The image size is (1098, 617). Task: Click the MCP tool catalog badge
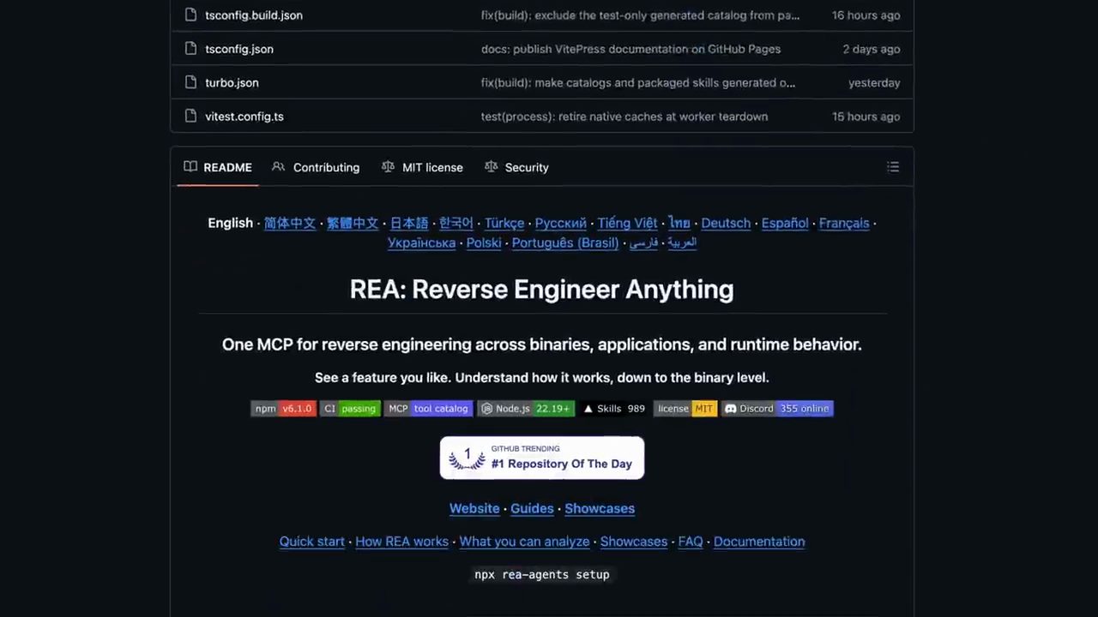[428, 409]
